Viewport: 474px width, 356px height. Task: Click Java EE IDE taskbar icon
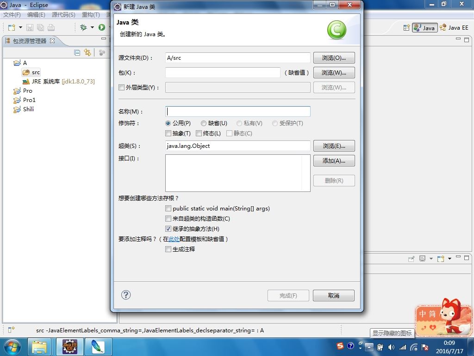tap(70, 347)
